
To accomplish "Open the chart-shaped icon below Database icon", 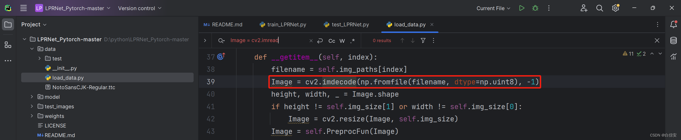I will pyautogui.click(x=674, y=56).
